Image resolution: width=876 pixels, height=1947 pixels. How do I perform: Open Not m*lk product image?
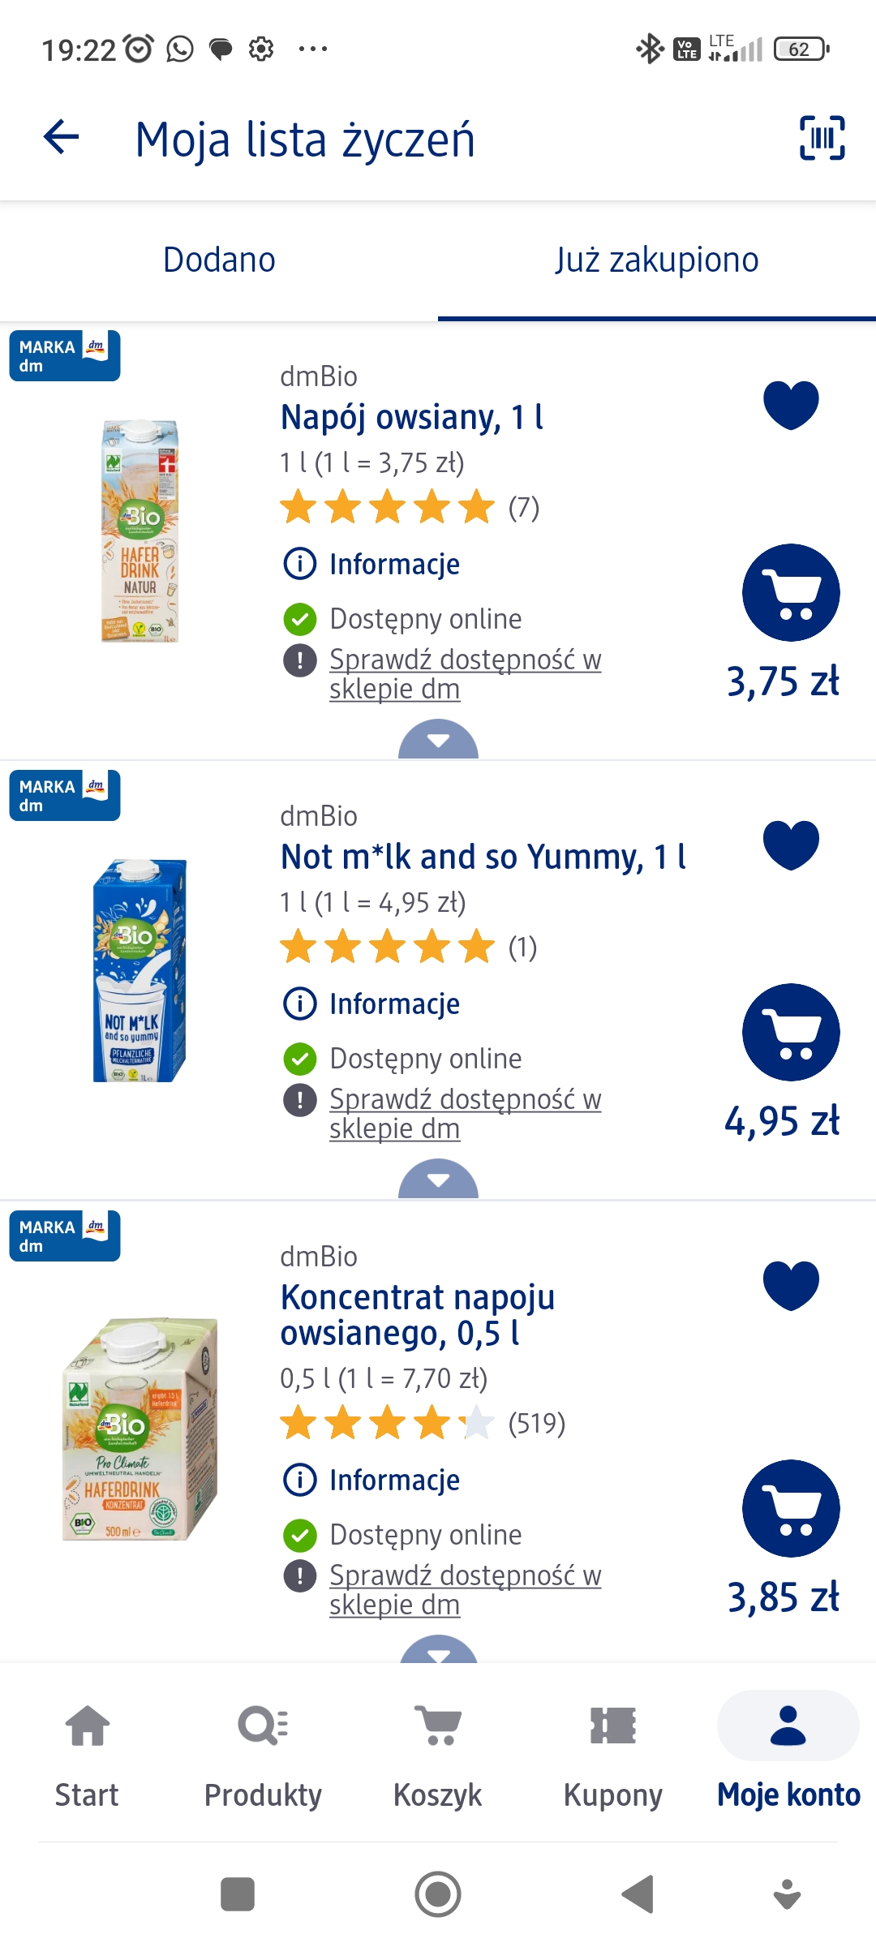point(140,970)
